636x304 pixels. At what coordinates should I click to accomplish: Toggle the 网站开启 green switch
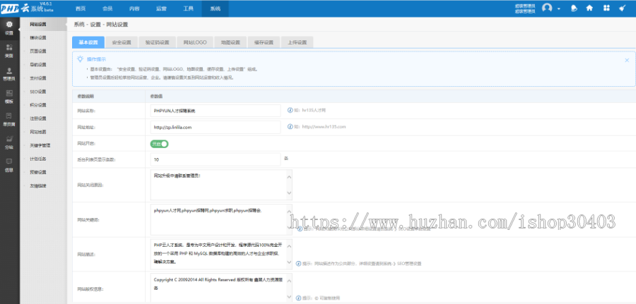click(159, 143)
